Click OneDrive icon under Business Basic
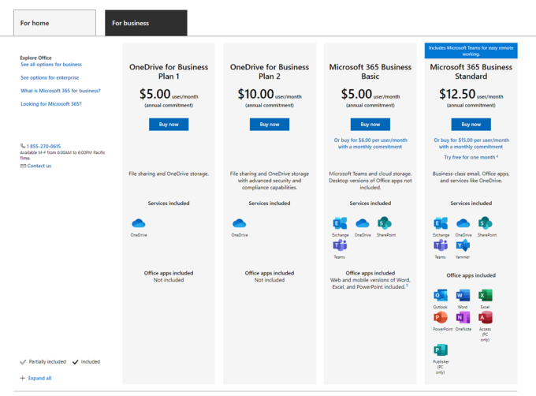The image size is (536, 396). click(363, 224)
